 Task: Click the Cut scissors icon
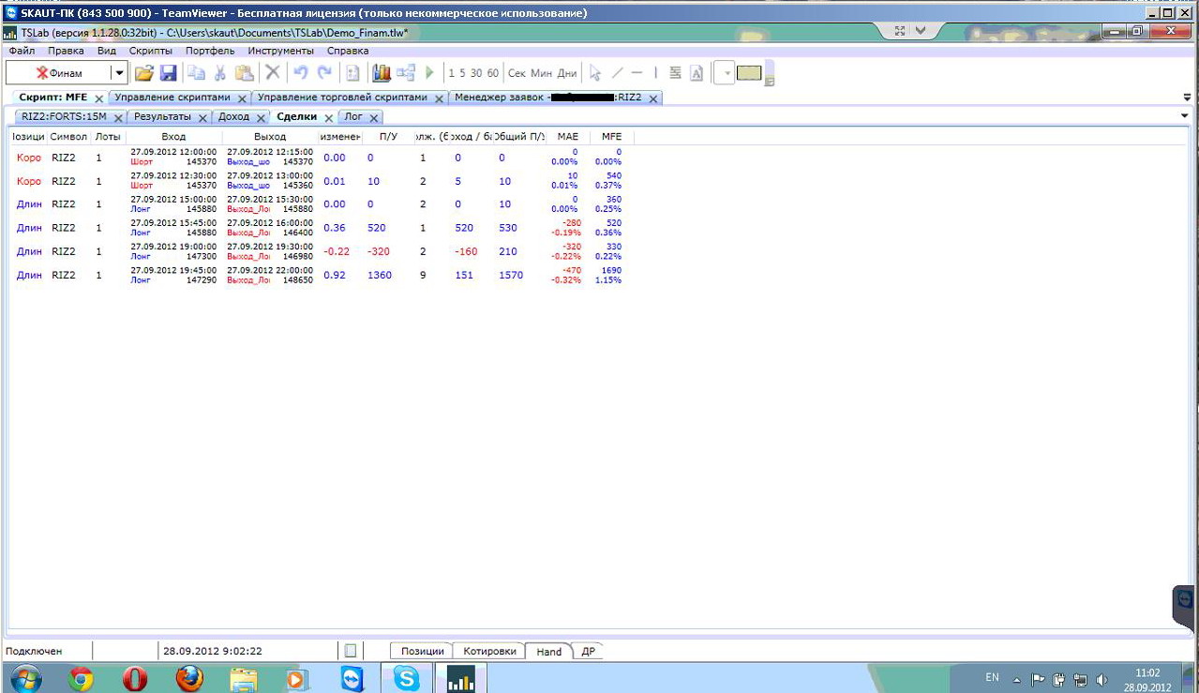click(220, 73)
